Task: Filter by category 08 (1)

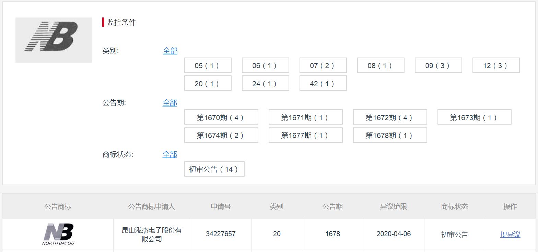Action: pyautogui.click(x=381, y=65)
